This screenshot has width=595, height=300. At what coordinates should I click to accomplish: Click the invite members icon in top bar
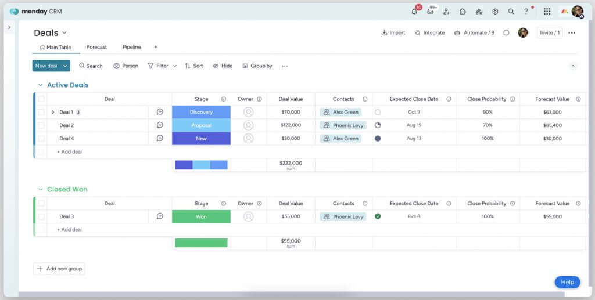(446, 12)
